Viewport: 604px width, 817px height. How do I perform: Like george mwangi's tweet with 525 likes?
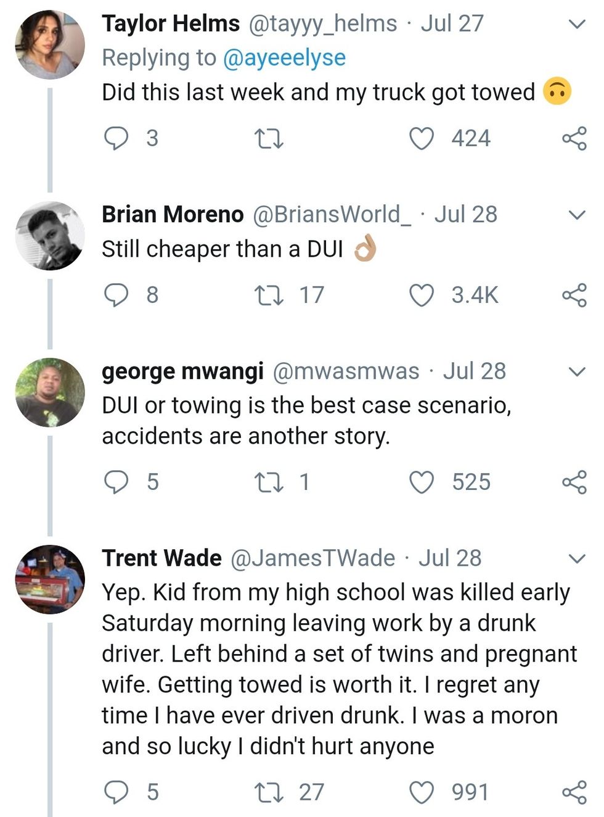(422, 482)
